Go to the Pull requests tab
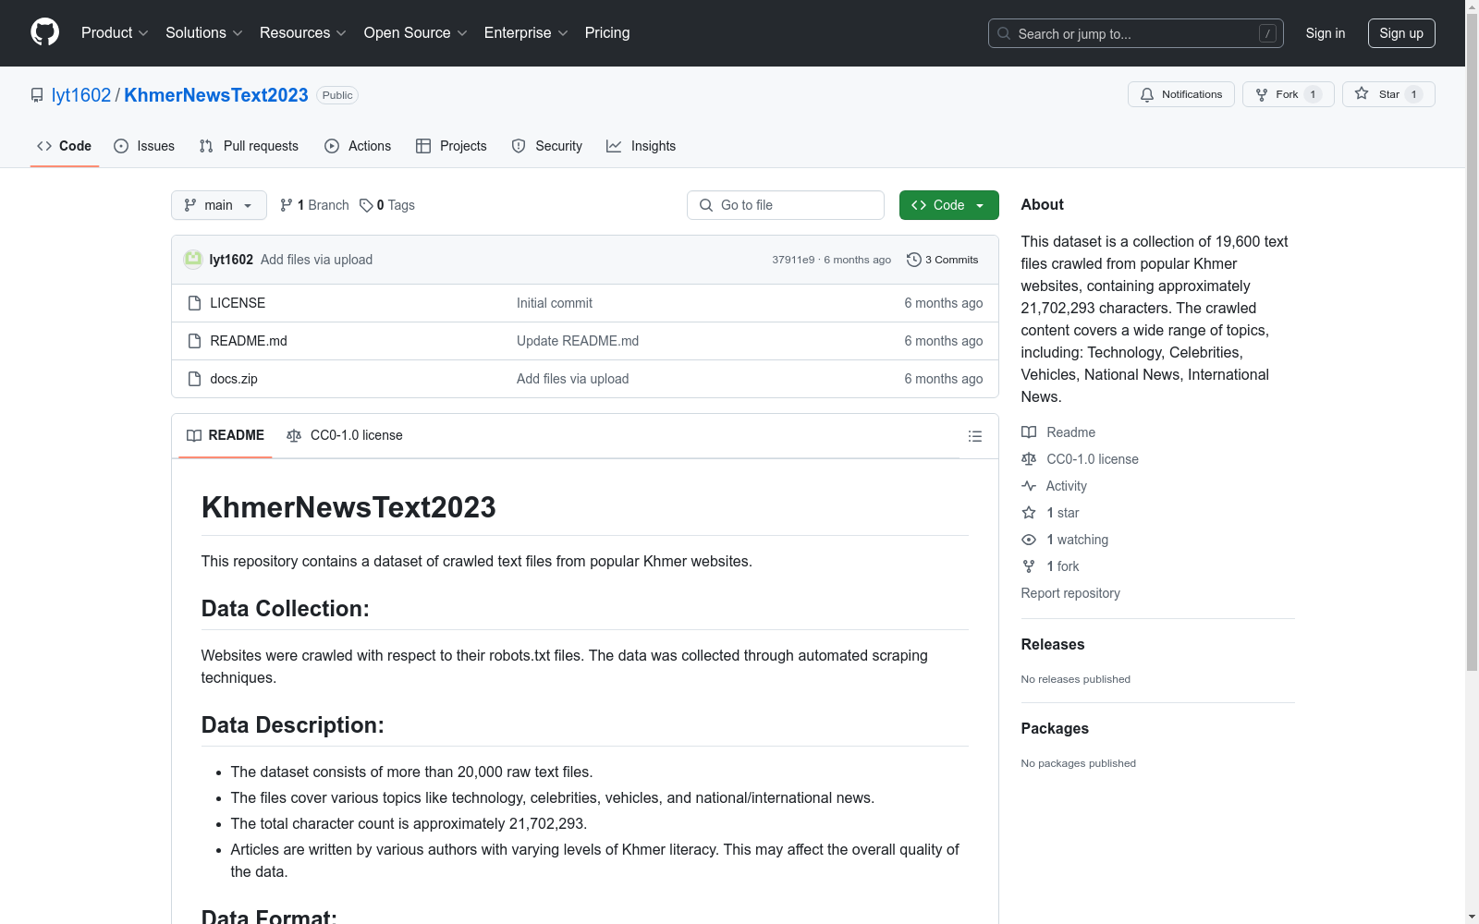 249,146
